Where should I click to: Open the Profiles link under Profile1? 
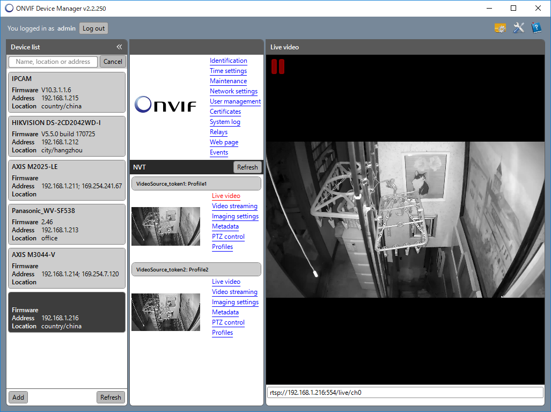pos(223,247)
